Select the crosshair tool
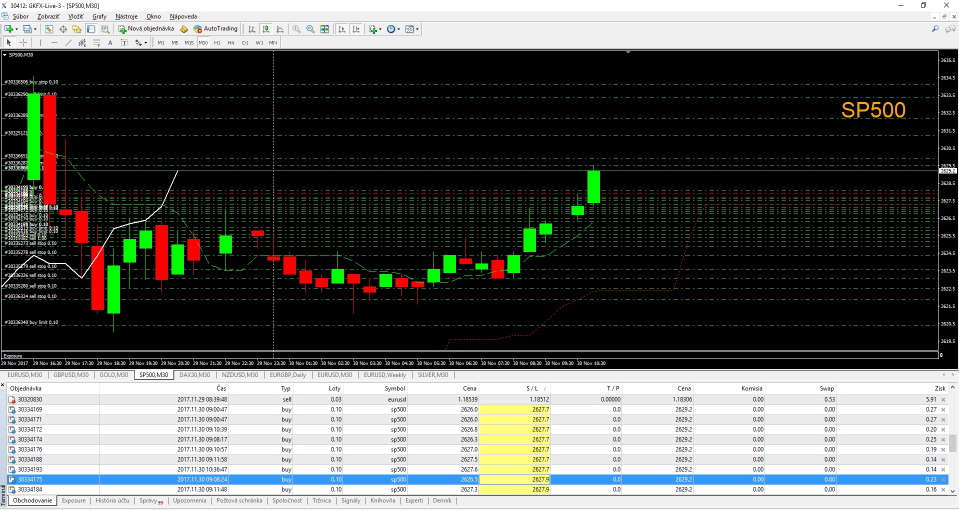 coord(23,42)
